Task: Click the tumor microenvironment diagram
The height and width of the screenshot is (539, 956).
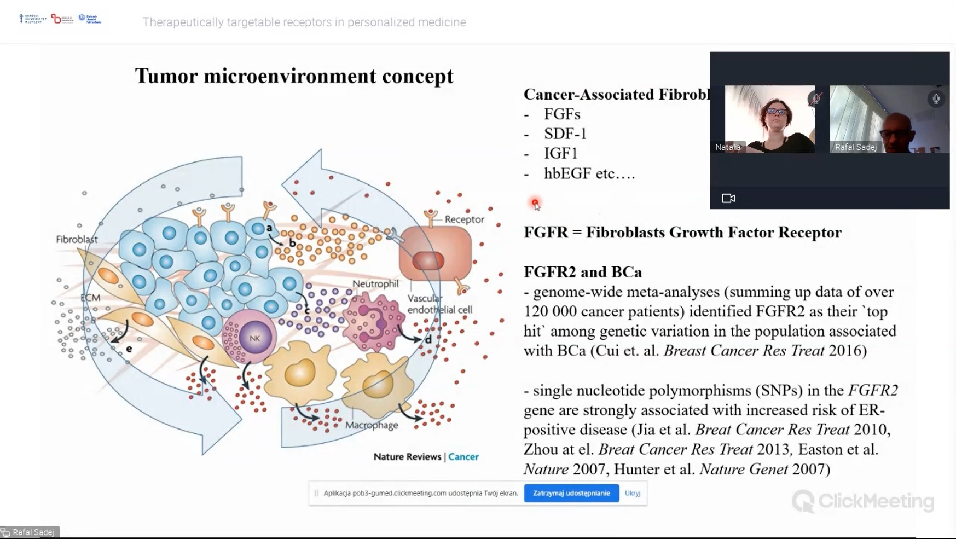Action: [274, 301]
